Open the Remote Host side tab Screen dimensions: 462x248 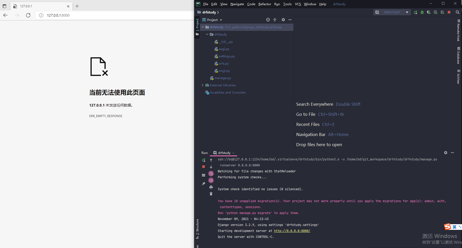(x=458, y=30)
